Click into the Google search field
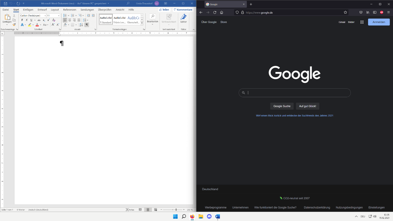This screenshot has width=393, height=221. coord(295,93)
